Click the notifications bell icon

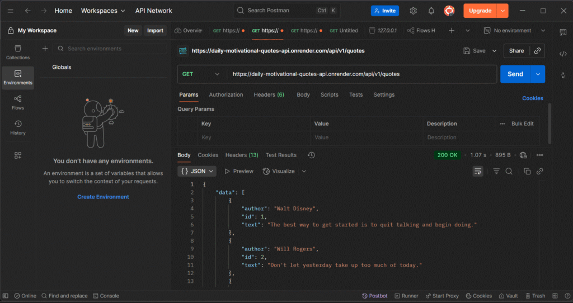431,11
